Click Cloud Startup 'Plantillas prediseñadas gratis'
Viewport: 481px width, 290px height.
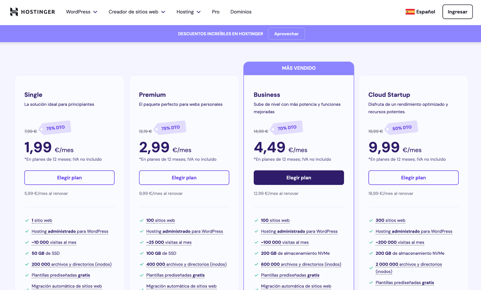[x=405, y=283]
